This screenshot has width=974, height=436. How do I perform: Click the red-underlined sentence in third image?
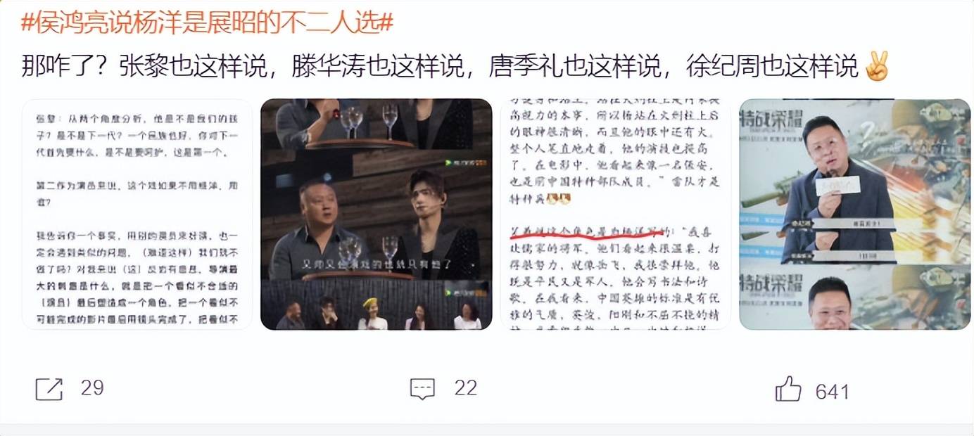point(586,231)
